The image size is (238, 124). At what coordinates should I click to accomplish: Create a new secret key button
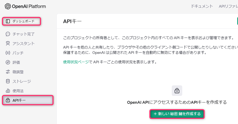[177, 114]
